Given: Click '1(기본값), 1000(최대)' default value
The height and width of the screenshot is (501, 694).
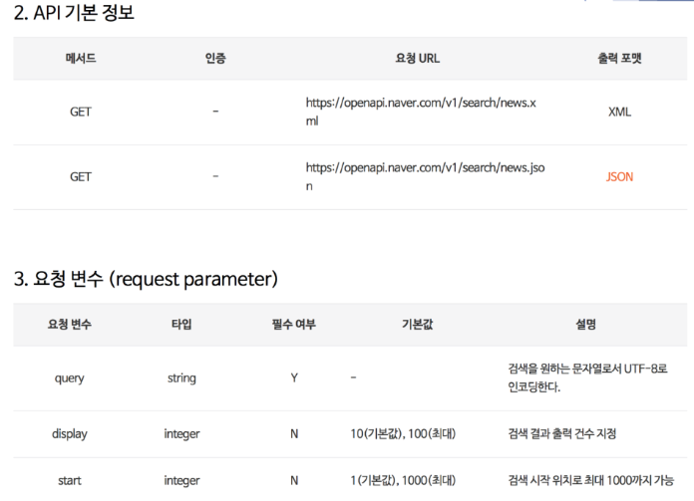Looking at the screenshot, I should [403, 481].
